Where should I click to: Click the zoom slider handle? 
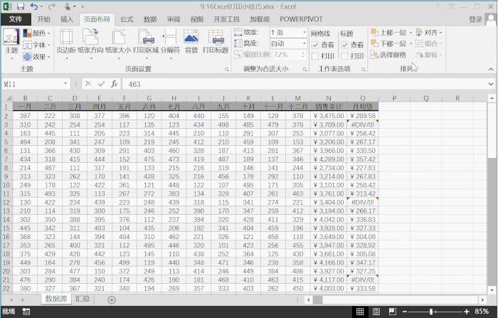tap(431, 312)
